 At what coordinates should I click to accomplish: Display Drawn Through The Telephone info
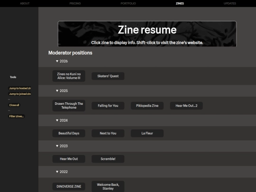tap(69, 105)
